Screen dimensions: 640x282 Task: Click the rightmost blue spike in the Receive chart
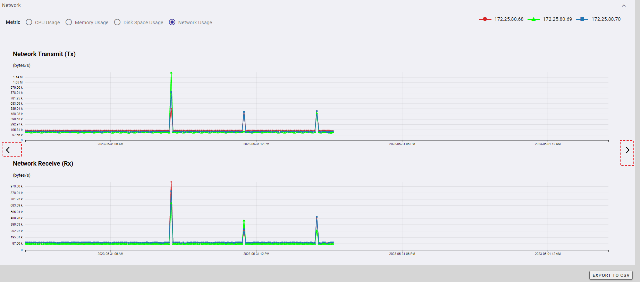pos(317,217)
